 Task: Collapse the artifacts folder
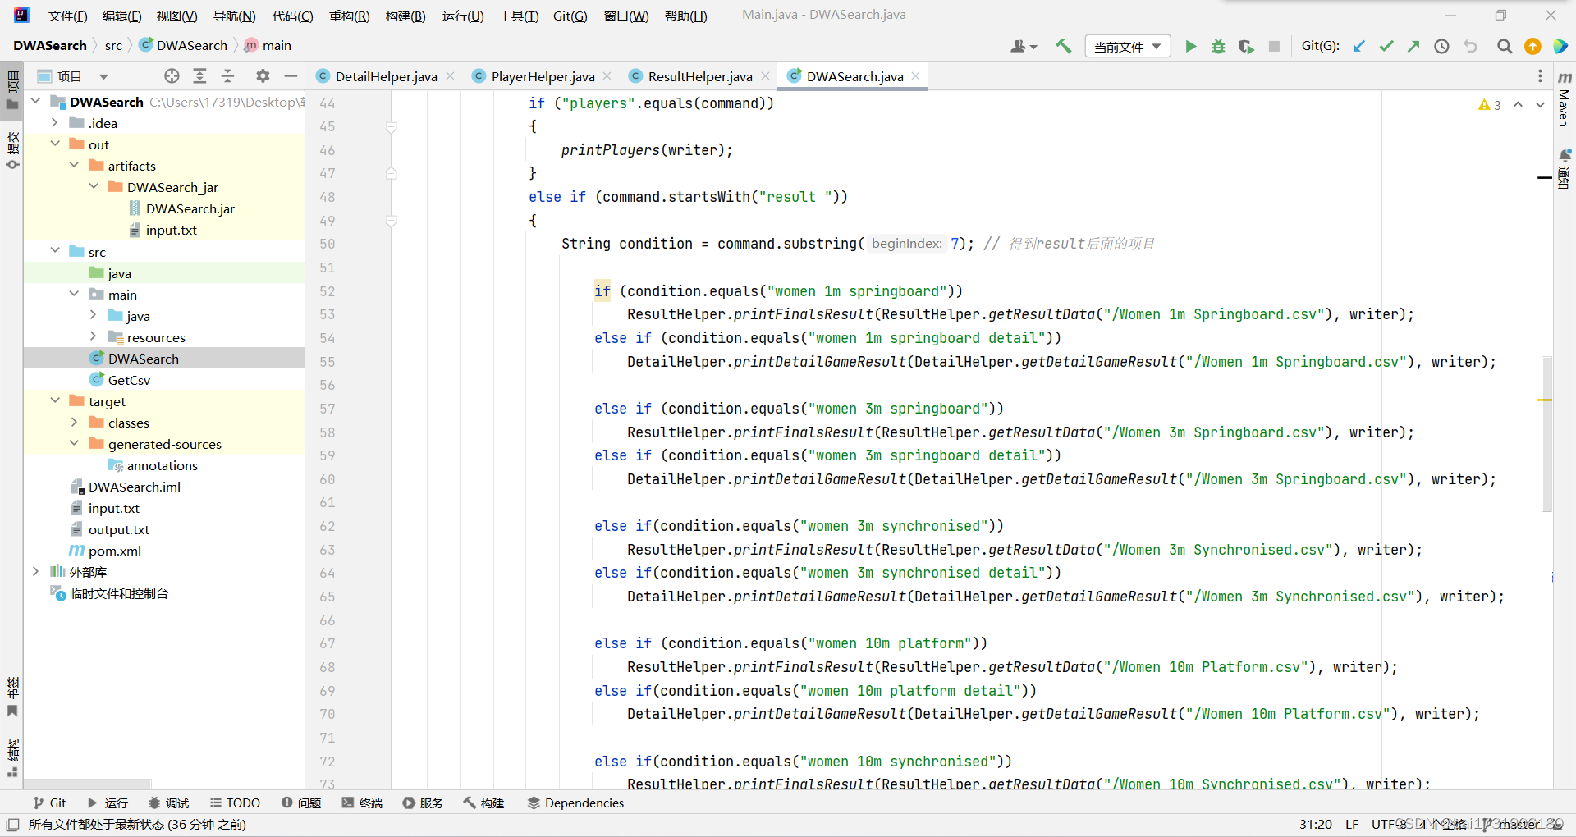coord(74,166)
